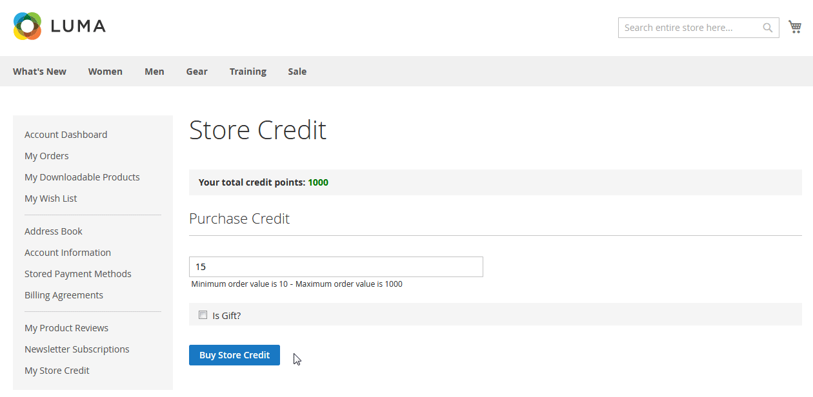This screenshot has height=397, width=813.
Task: View My Orders link
Action: pos(46,156)
